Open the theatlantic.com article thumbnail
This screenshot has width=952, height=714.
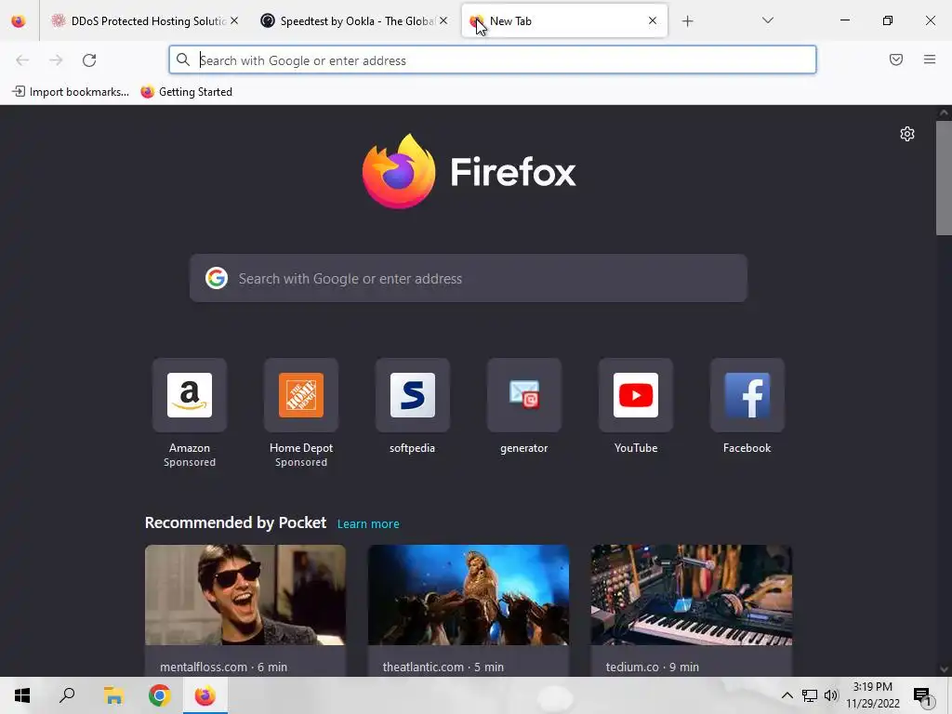point(469,594)
